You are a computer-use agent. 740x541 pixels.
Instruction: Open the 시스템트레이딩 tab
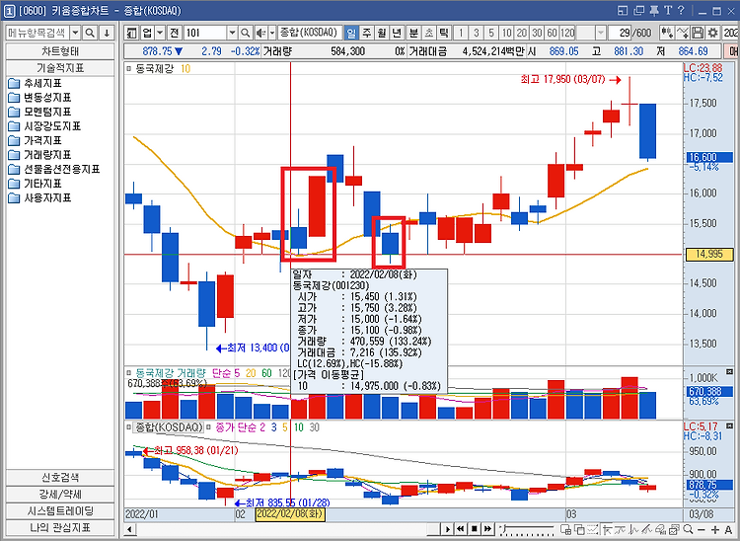coord(60,510)
